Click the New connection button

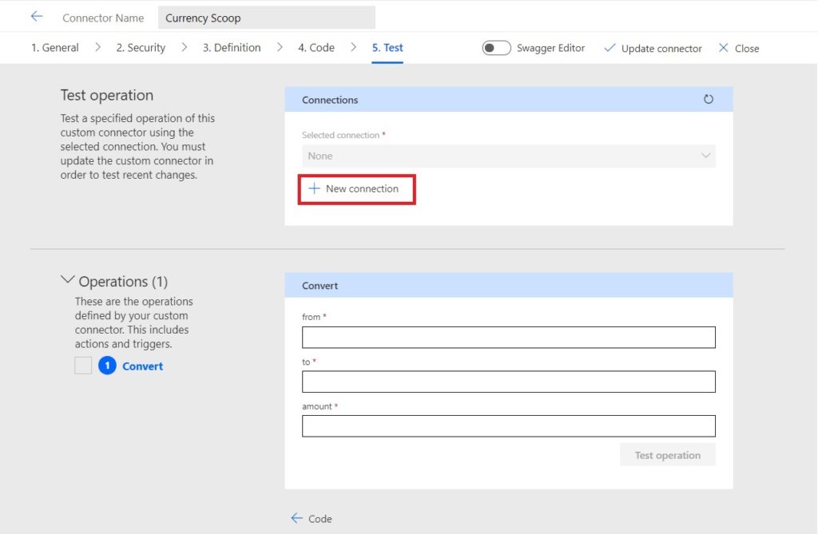[356, 188]
